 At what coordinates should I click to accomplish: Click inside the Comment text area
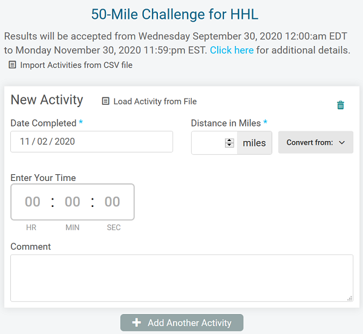(x=181, y=278)
